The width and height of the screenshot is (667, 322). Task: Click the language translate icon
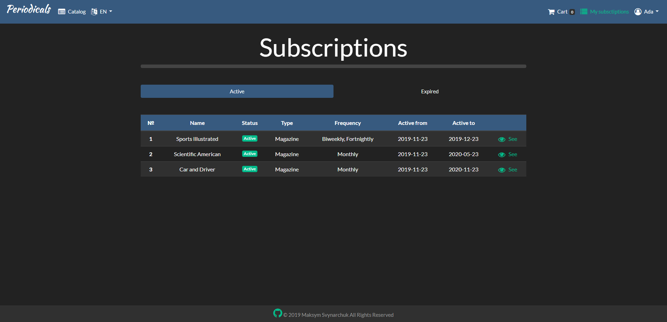pyautogui.click(x=94, y=12)
